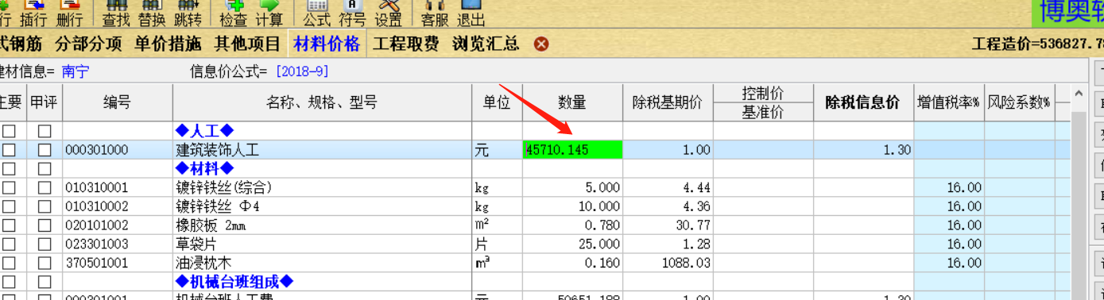Image resolution: width=1104 pixels, height=300 pixels.
Task: Check 甲评 box on the ◆材料◆ header row
Action: (45, 169)
